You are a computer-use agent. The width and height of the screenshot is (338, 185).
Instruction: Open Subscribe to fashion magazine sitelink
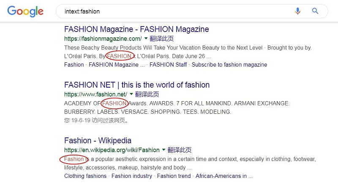click(229, 65)
